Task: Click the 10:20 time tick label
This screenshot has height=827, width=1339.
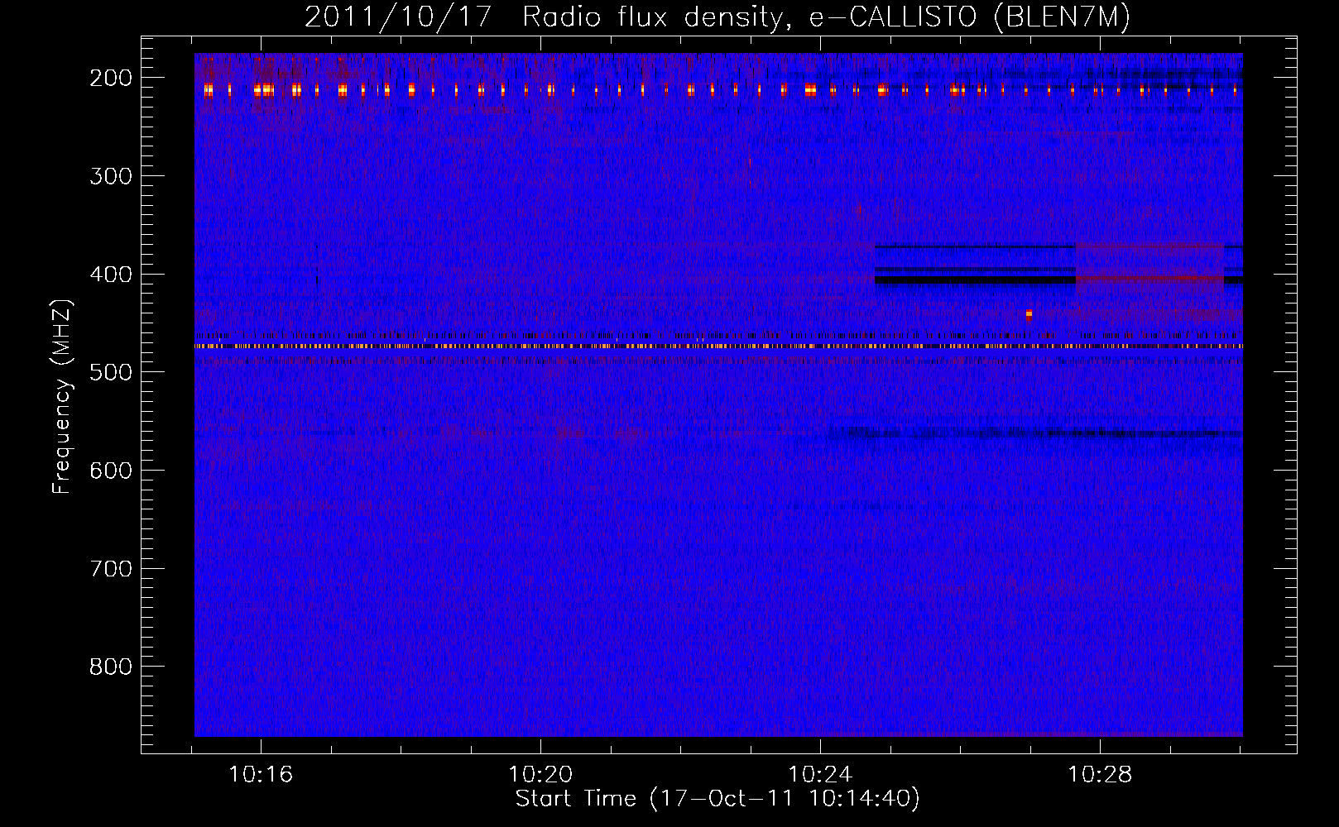Action: (x=540, y=775)
